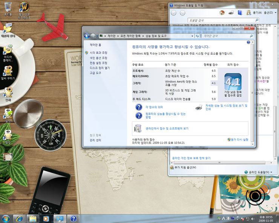The image size is (279, 223).
Task: Click the back arrow in Control Panel window
Action: point(87,36)
